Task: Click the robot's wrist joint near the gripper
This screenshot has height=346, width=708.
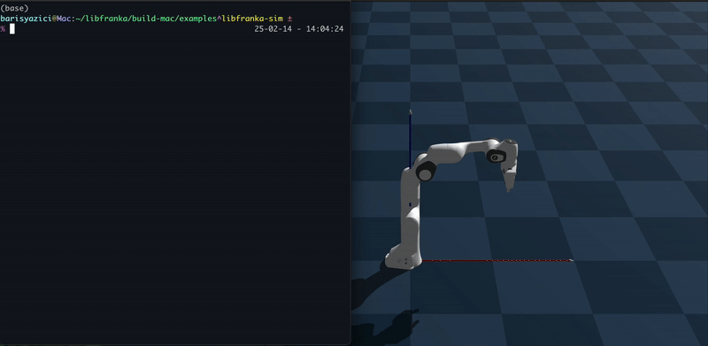Action: point(496,157)
